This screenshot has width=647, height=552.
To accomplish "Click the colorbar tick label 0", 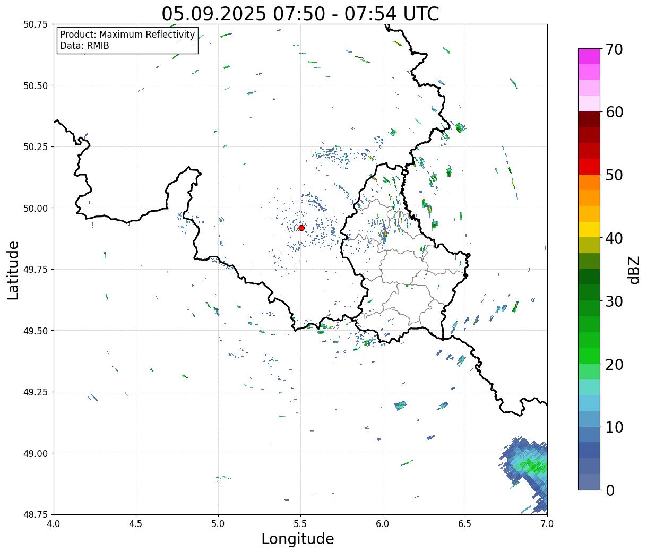I will [x=609, y=490].
